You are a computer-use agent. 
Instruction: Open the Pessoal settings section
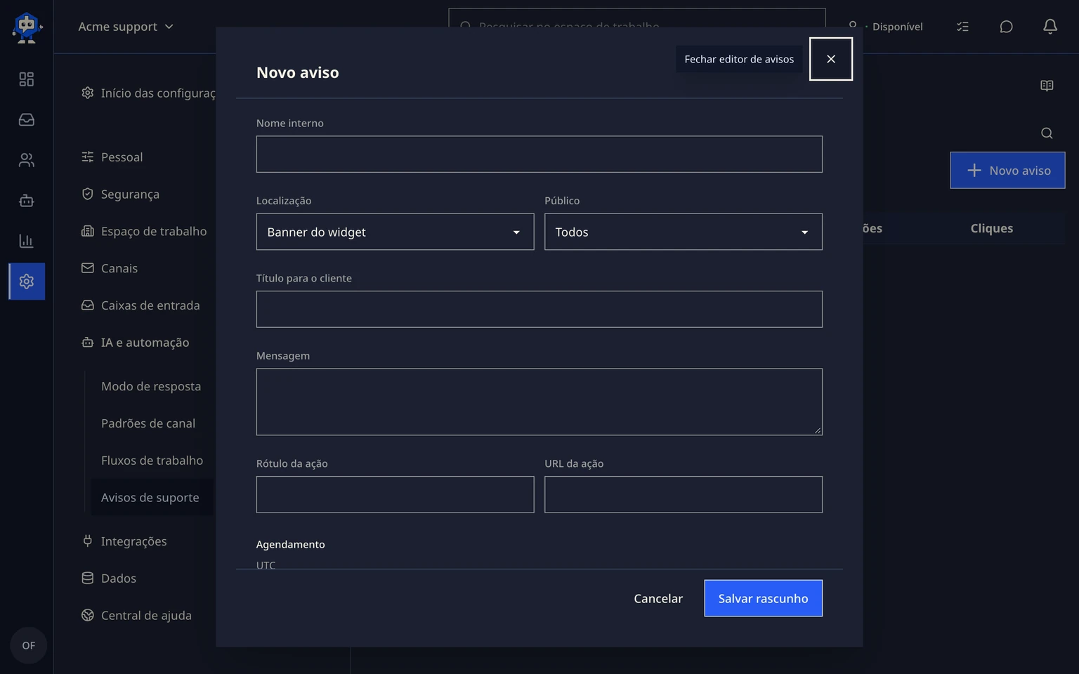[112, 157]
